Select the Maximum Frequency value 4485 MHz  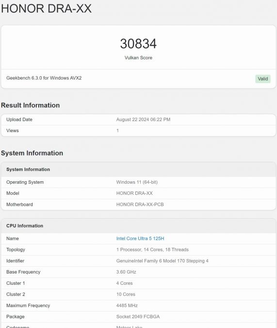[x=127, y=306]
